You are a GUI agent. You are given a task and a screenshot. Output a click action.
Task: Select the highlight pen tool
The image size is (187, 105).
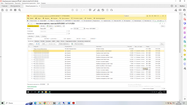coord(94,10)
